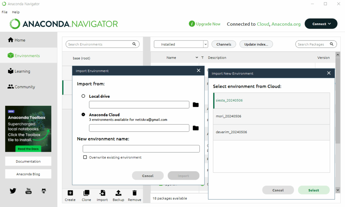Screen dimensions: 345x207
Task: Click the Create environment icon
Action: pyautogui.click(x=70, y=193)
